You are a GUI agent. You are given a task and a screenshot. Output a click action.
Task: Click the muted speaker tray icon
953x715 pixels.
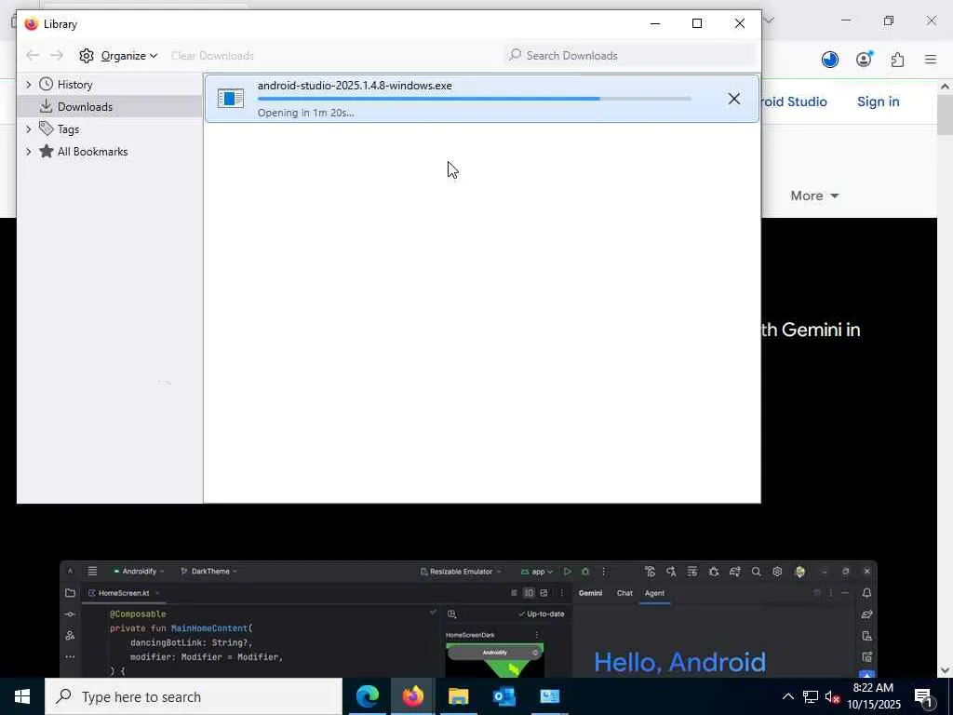pyautogui.click(x=832, y=696)
